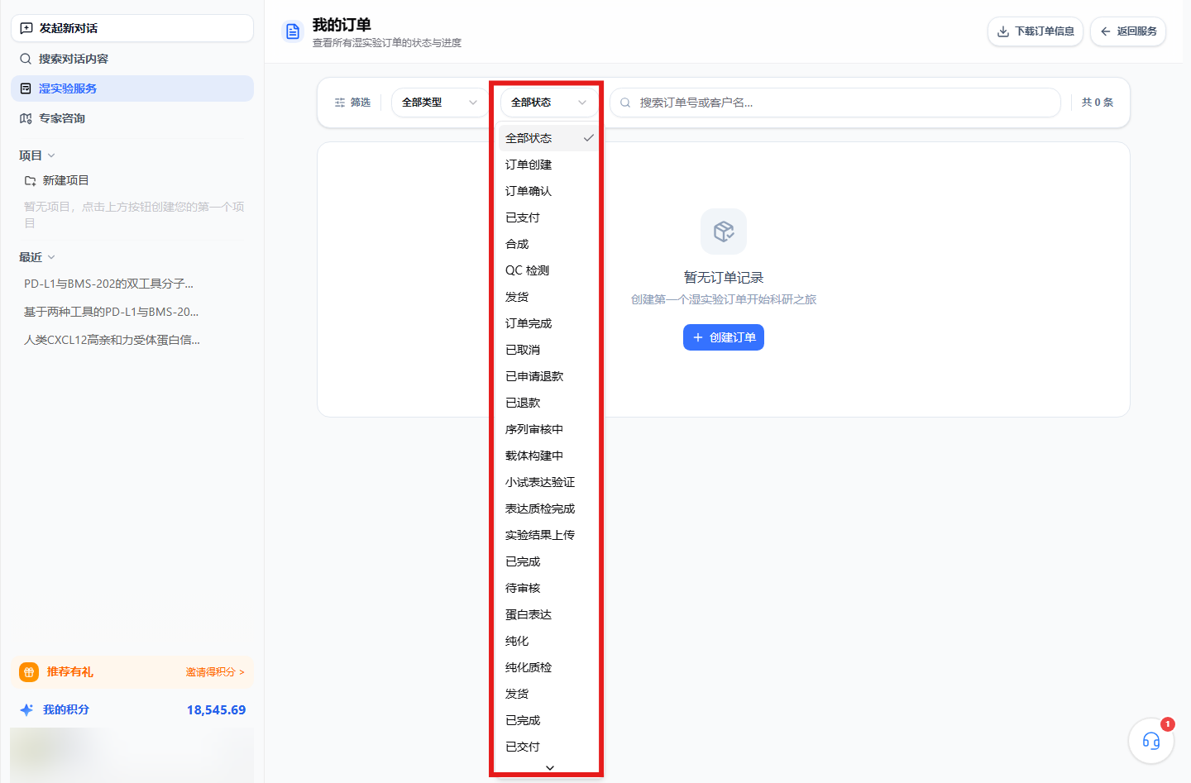Focus the 搜索订单号或客户名 search field
1191x783 pixels.
coord(835,103)
